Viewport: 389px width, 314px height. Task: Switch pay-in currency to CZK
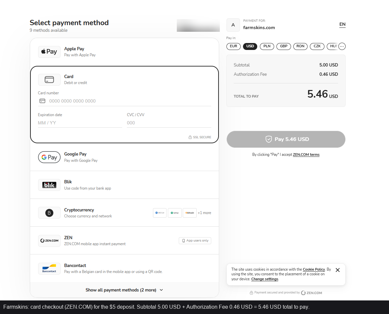point(317,46)
